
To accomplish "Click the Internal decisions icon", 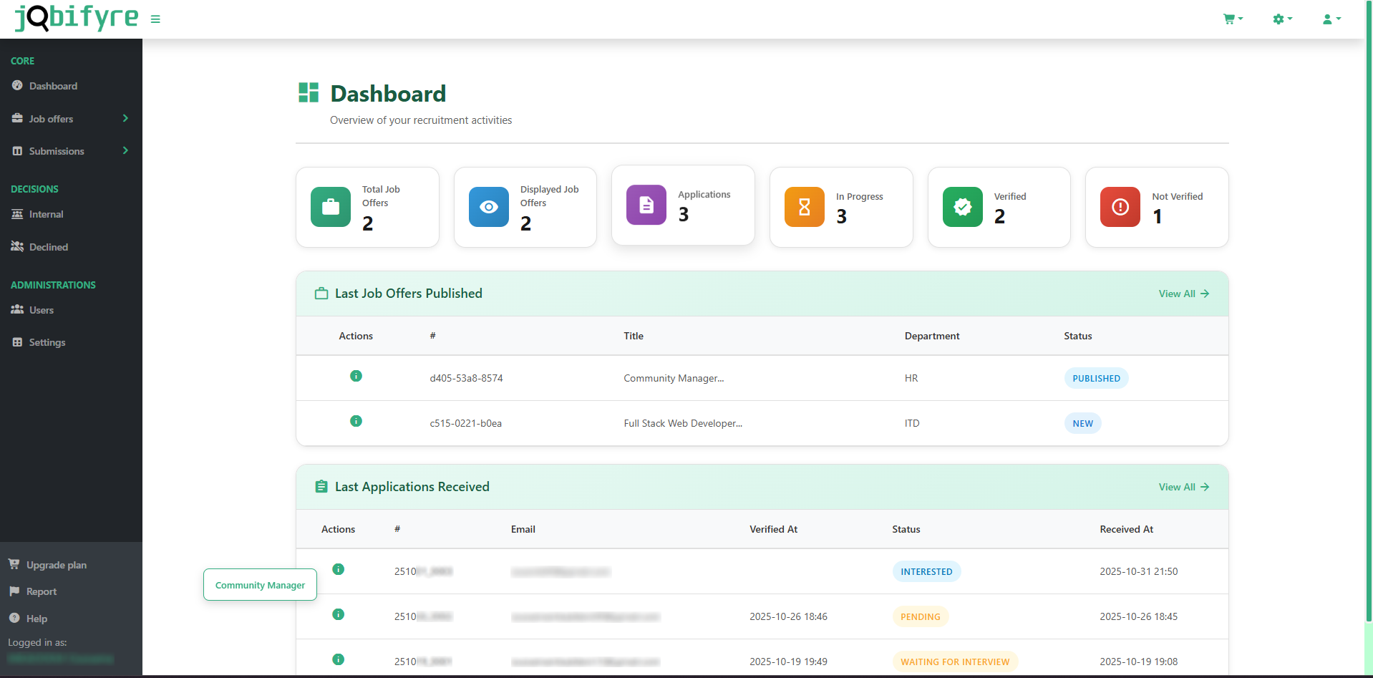I will point(17,214).
